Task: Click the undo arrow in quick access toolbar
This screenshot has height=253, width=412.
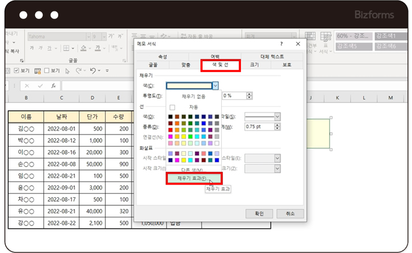Action: click(93, 71)
